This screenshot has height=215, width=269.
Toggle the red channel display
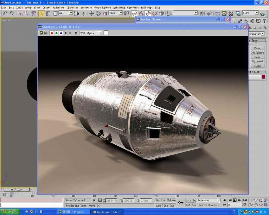click(x=52, y=33)
